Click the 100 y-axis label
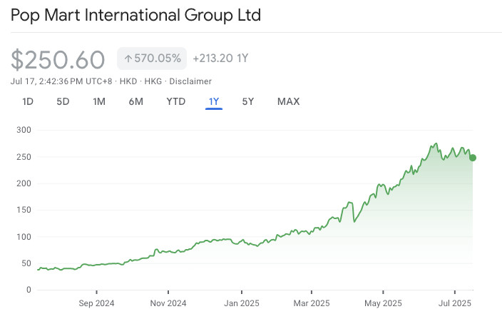 24,237
